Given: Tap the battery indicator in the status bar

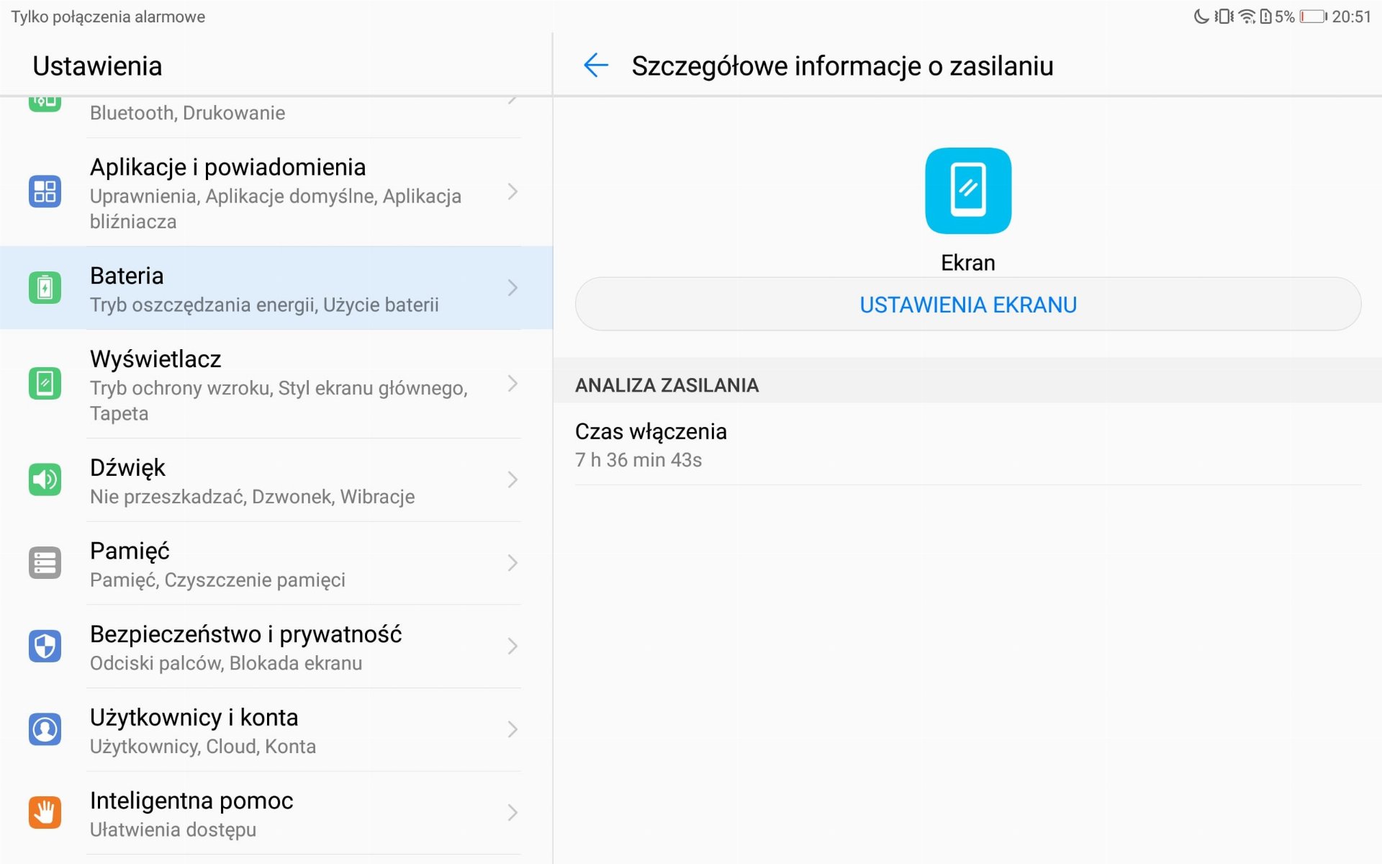Looking at the screenshot, I should [1314, 17].
